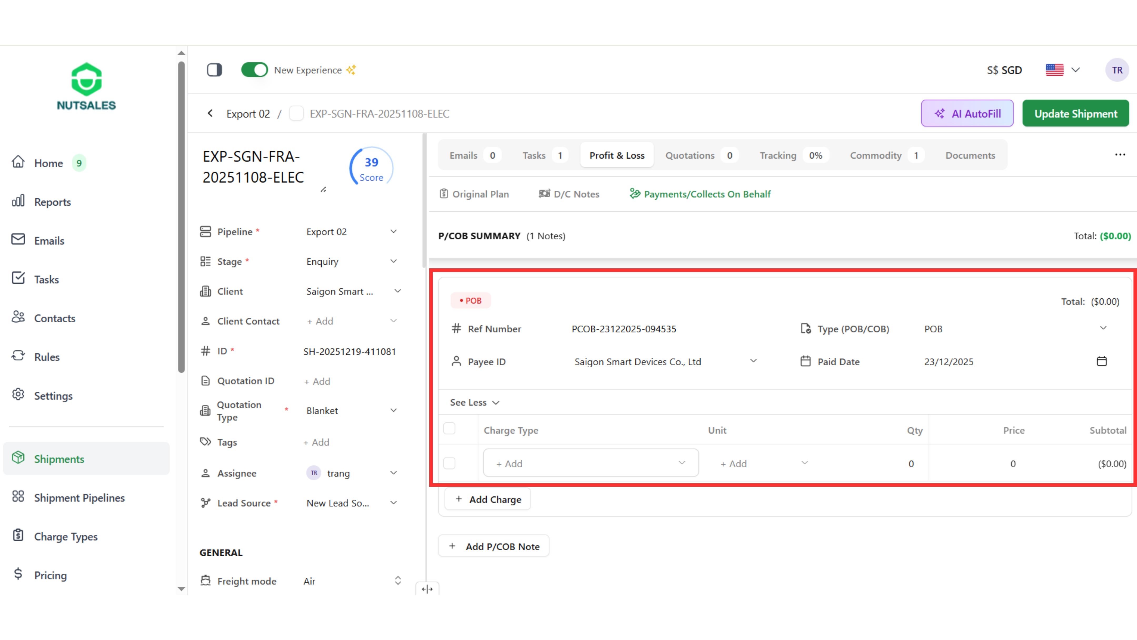The width and height of the screenshot is (1137, 640).
Task: Tick the checkbox next to EXP-SGN-FRA breadcrumb
Action: 296,114
